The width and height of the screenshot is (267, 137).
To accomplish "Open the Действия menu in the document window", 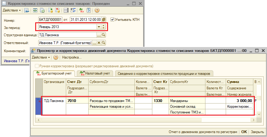I will pyautogui.click(x=12, y=10).
